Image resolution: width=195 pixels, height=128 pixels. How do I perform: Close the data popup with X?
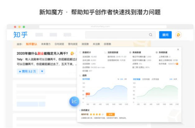pyautogui.click(x=178, y=49)
